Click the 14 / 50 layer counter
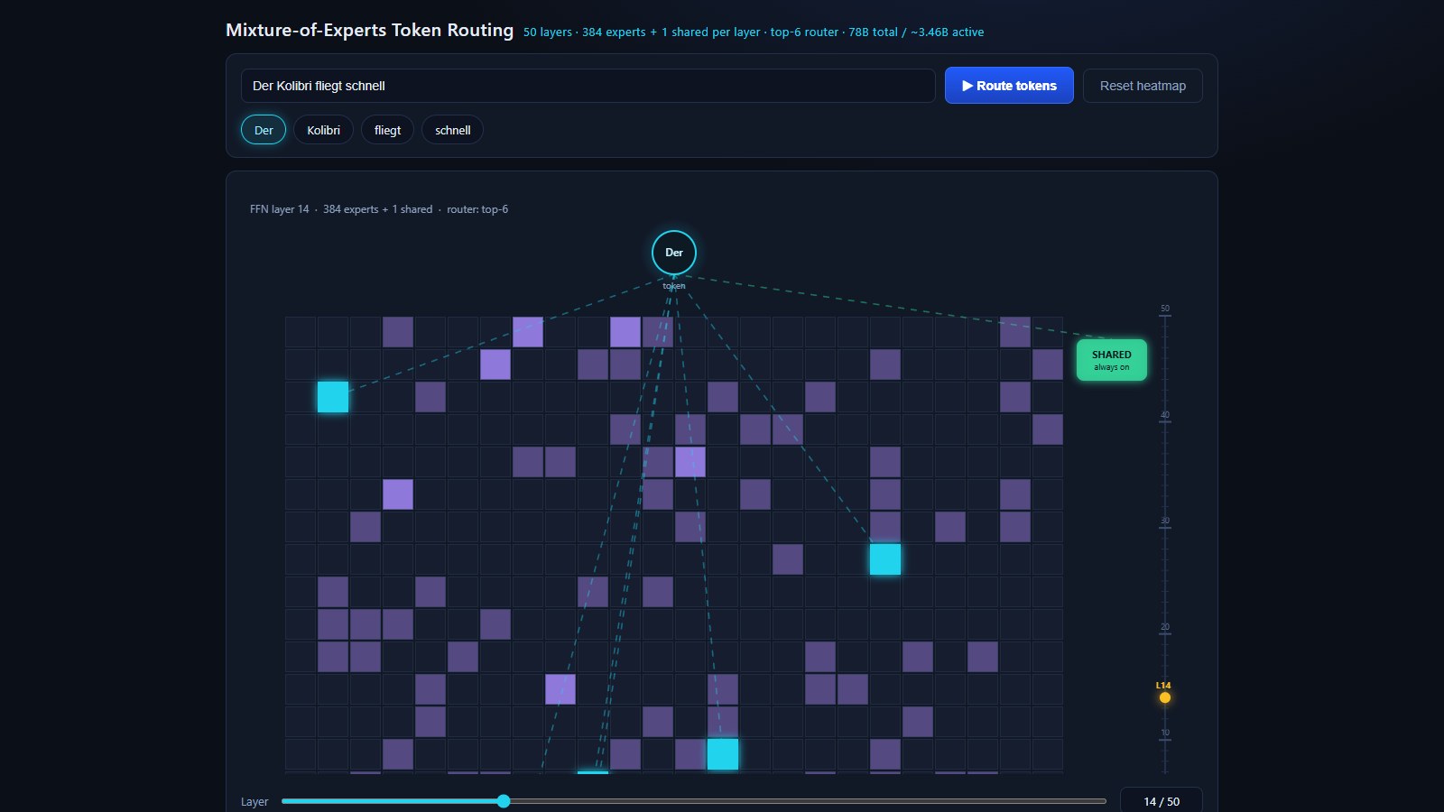Viewport: 1444px width, 812px height. point(1162,801)
